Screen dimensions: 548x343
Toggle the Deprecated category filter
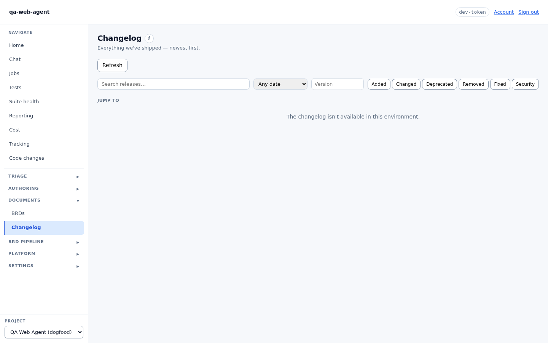coord(440,84)
